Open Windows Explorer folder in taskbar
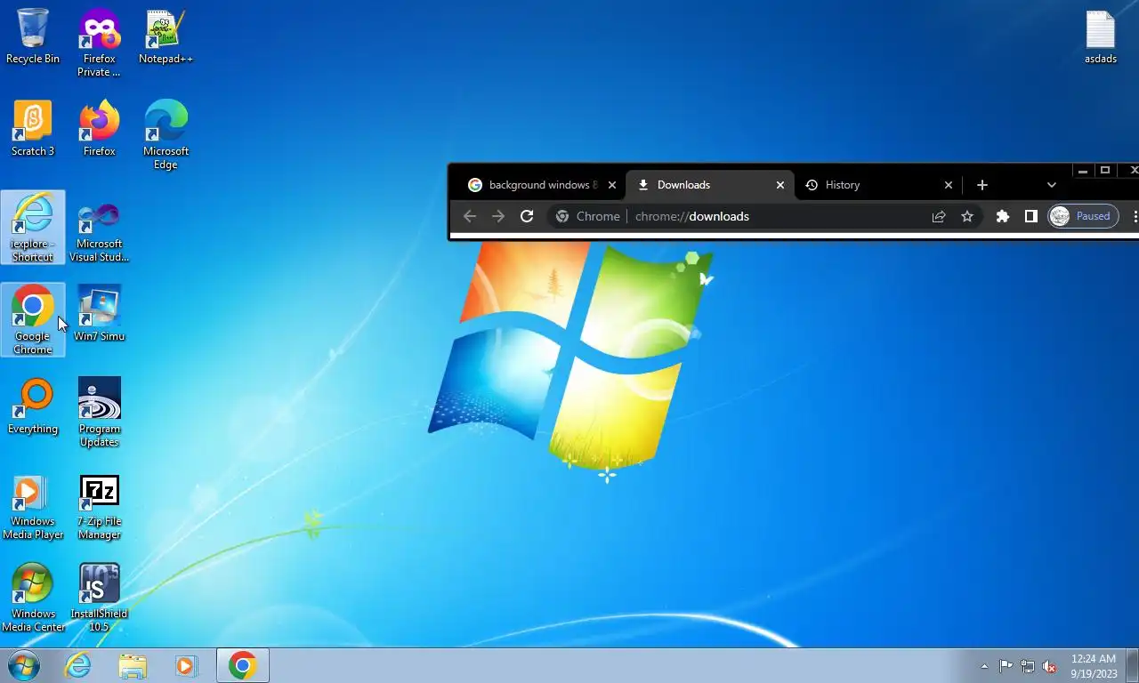The width and height of the screenshot is (1139, 683). [133, 665]
